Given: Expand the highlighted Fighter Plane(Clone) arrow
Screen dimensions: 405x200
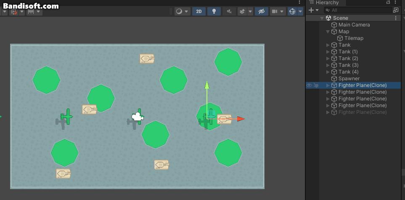Looking at the screenshot, I should point(328,85).
